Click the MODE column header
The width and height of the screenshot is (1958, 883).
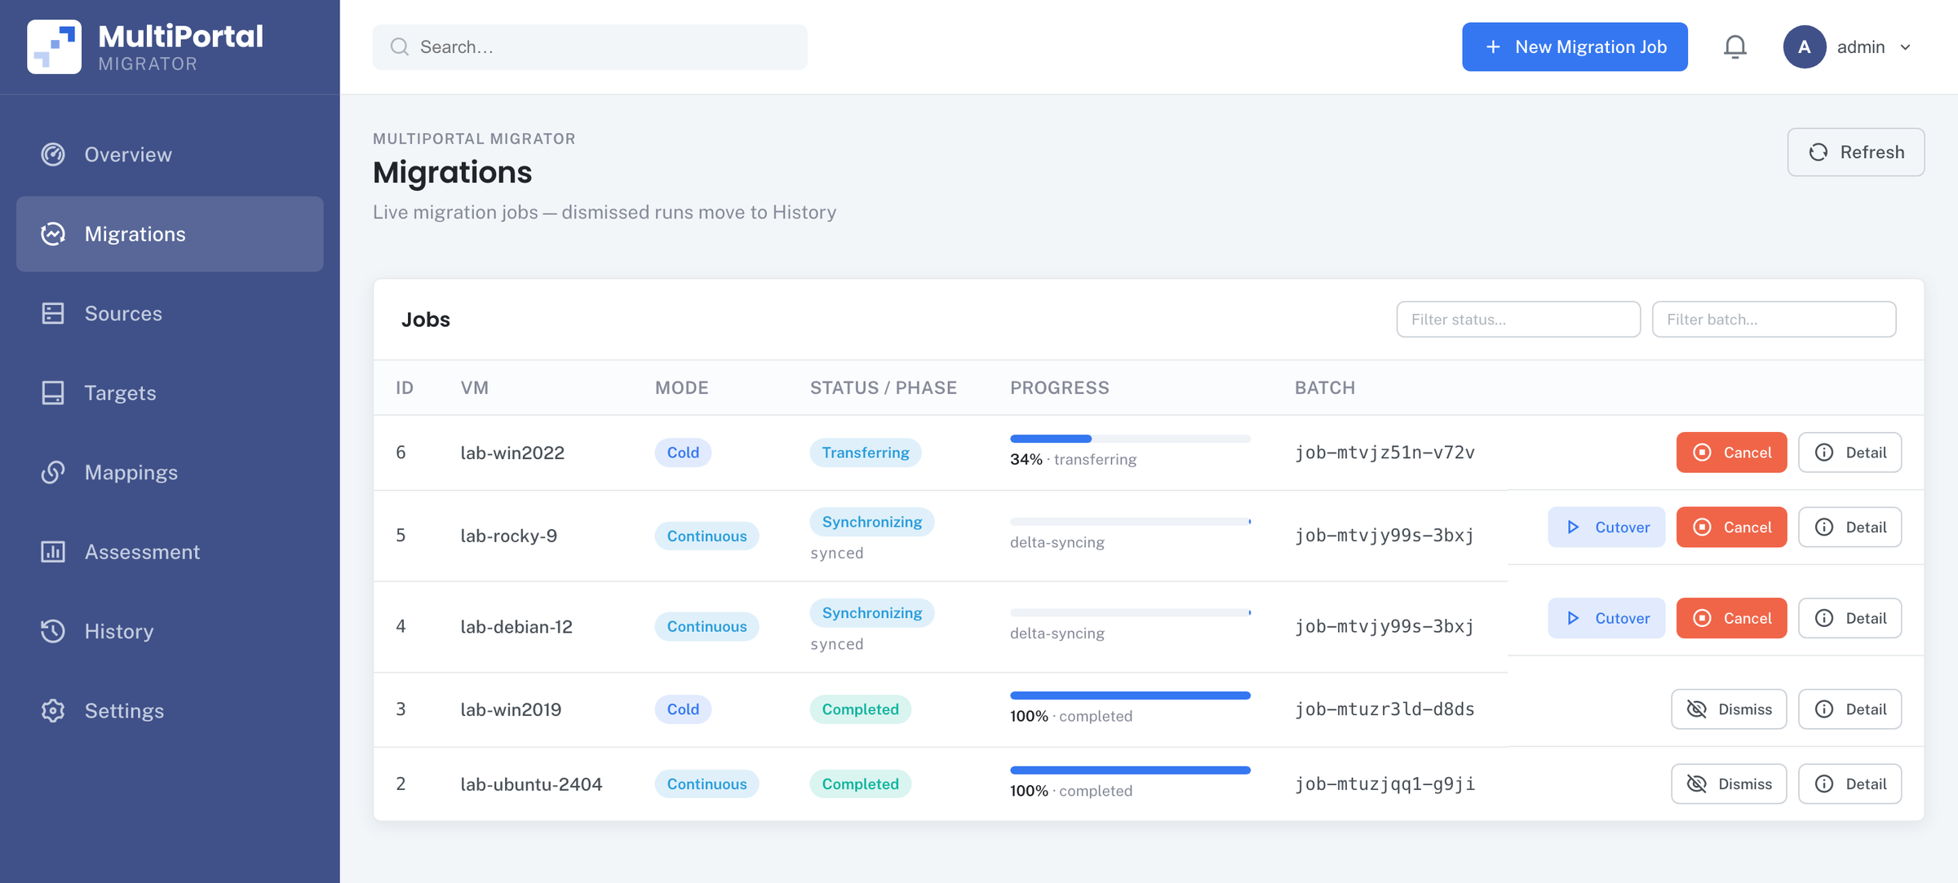682,387
